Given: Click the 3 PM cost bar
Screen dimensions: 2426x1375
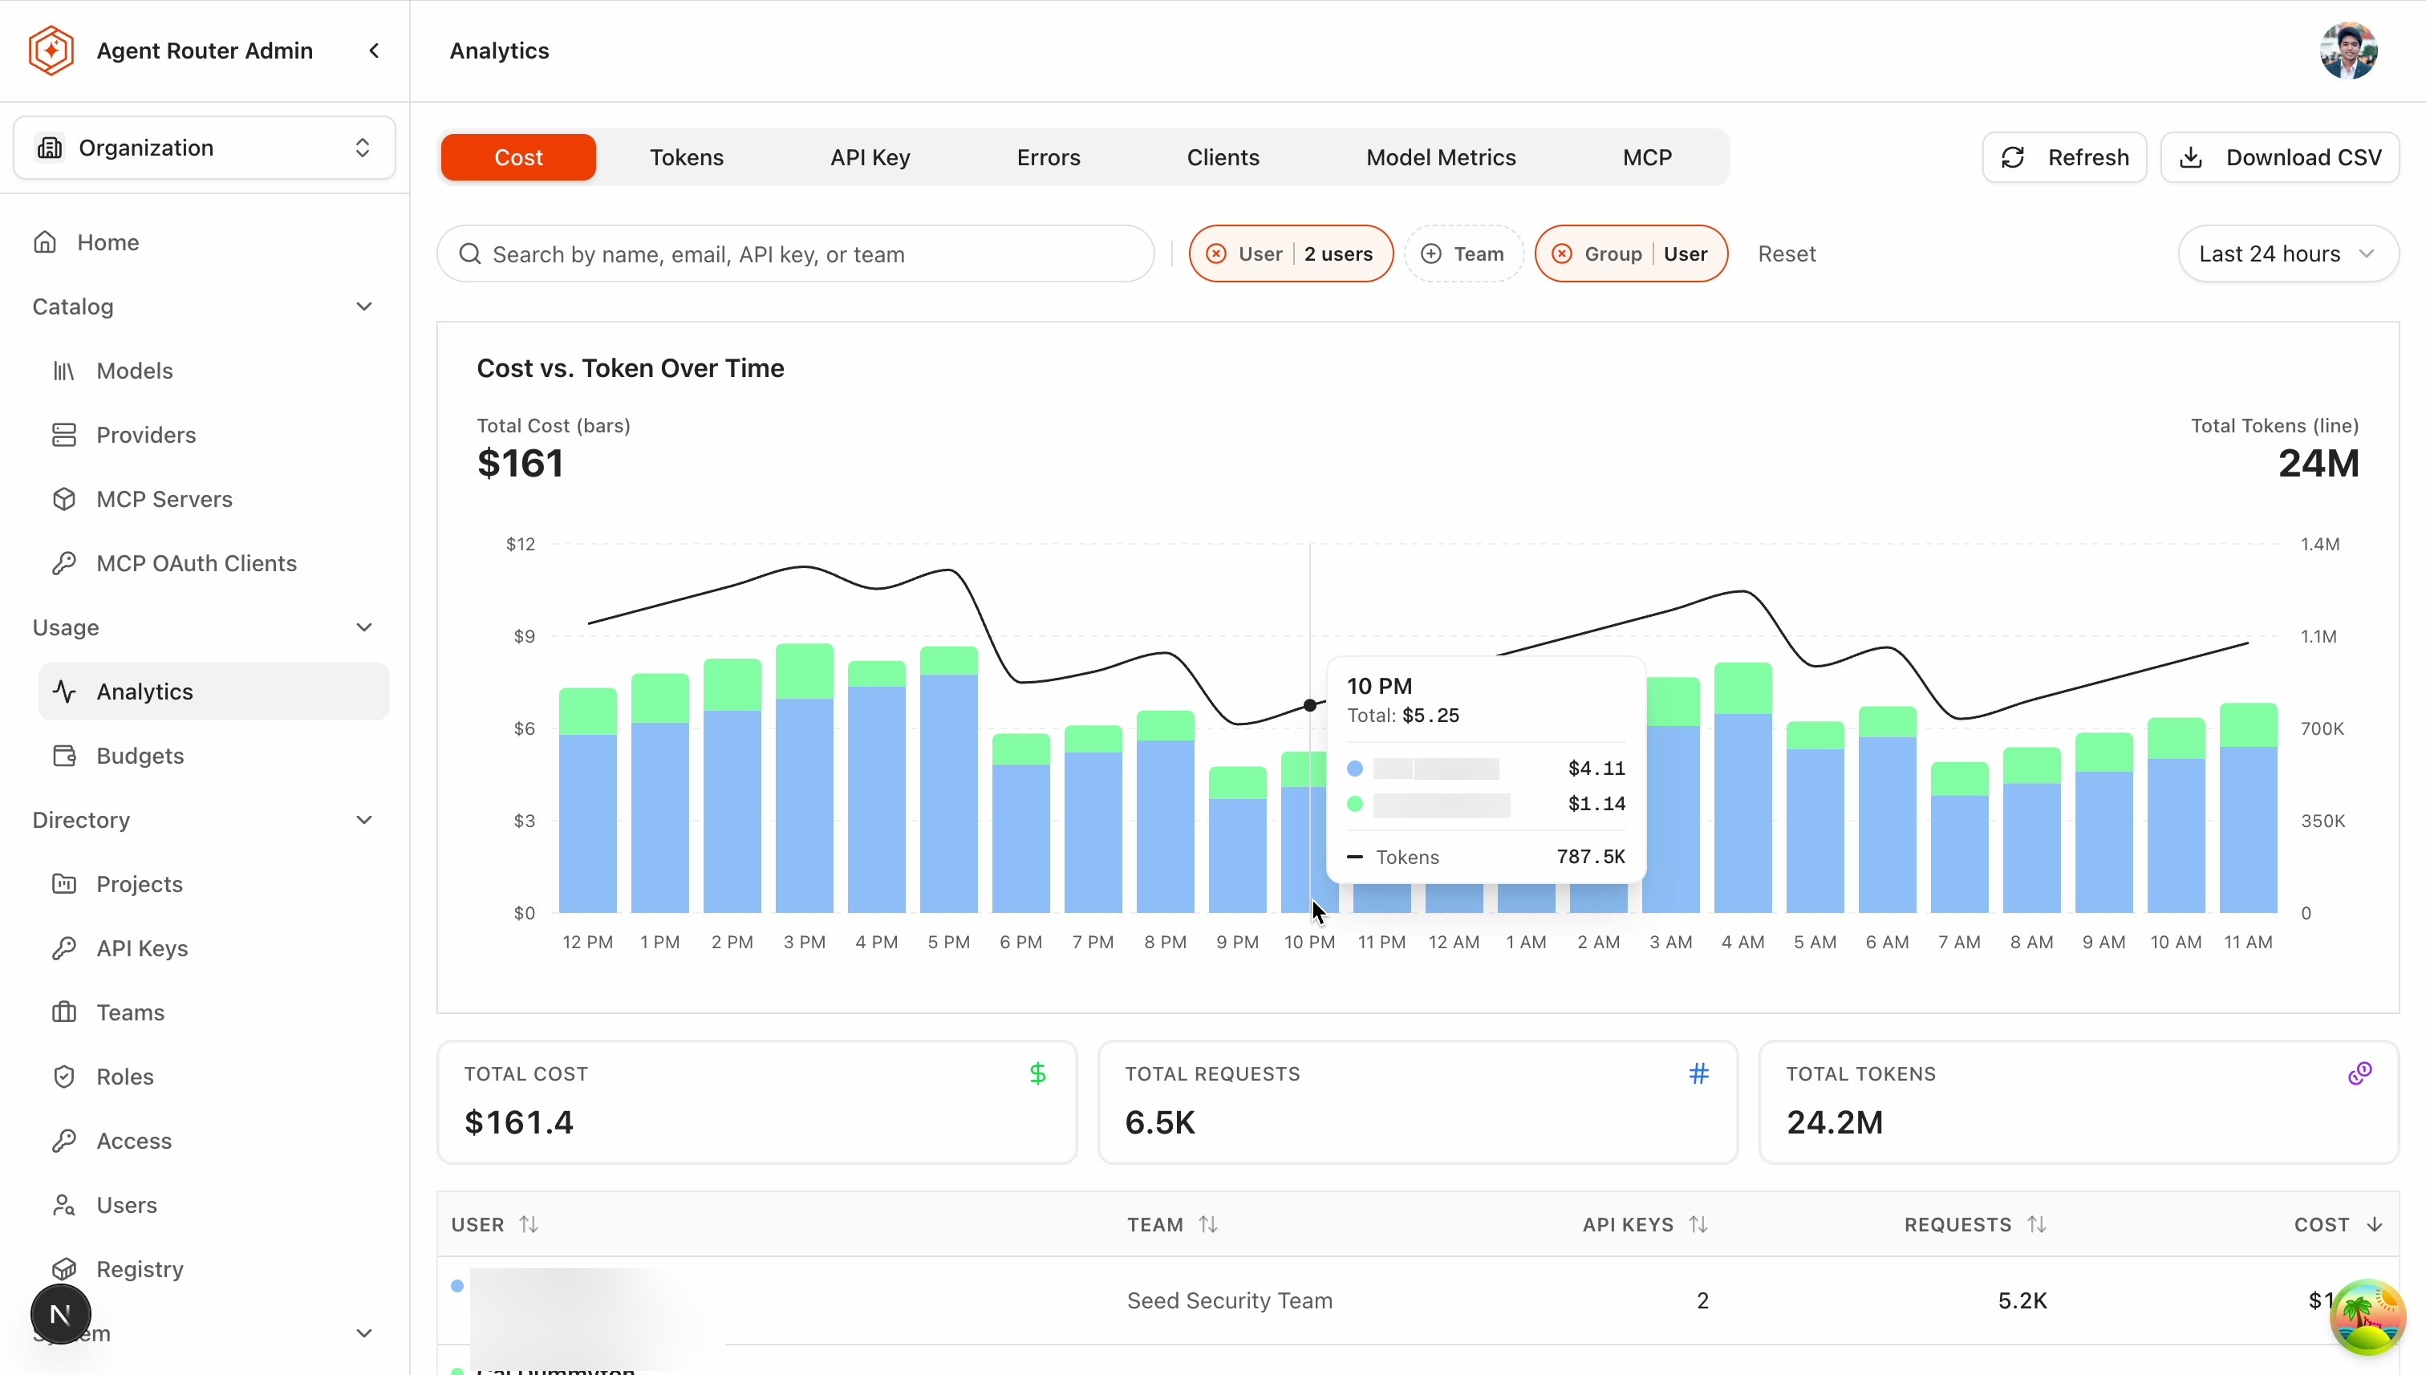Looking at the screenshot, I should point(805,779).
